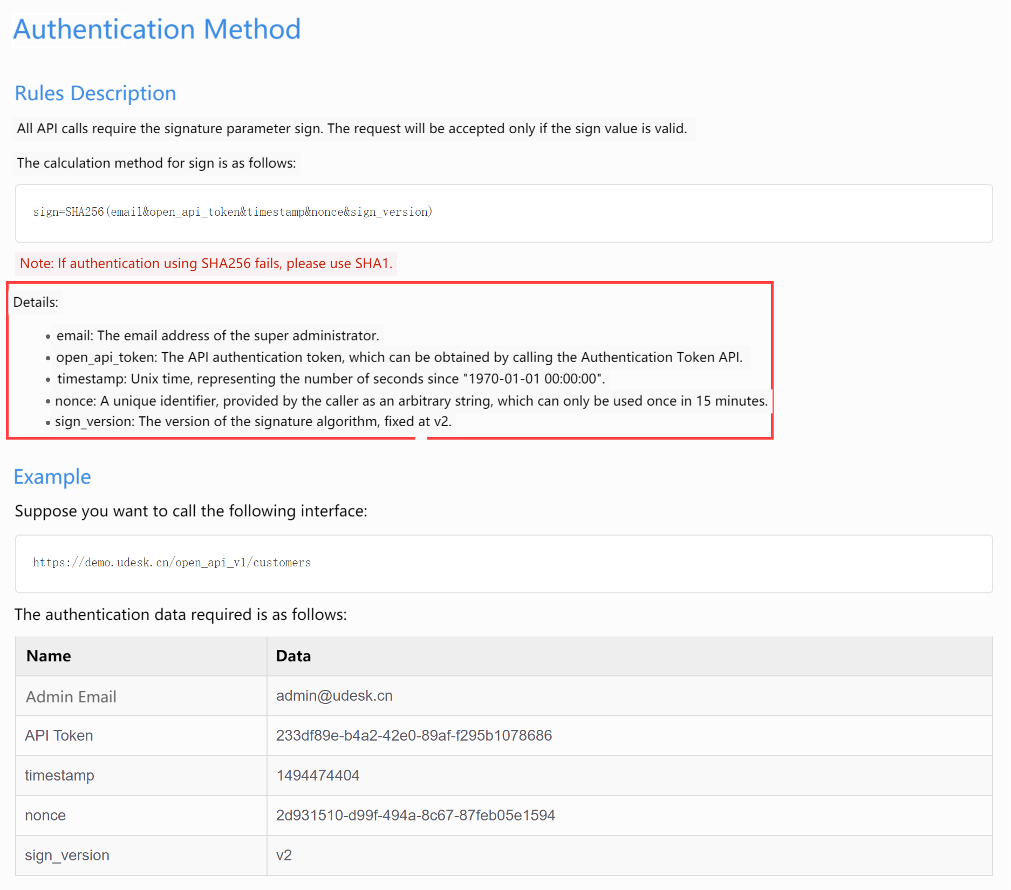
Task: Click the timestamp Unix time bullet
Action: pyautogui.click(x=331, y=379)
